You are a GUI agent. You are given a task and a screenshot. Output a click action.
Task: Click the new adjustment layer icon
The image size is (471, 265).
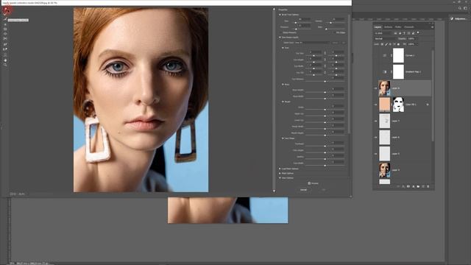pos(414,186)
